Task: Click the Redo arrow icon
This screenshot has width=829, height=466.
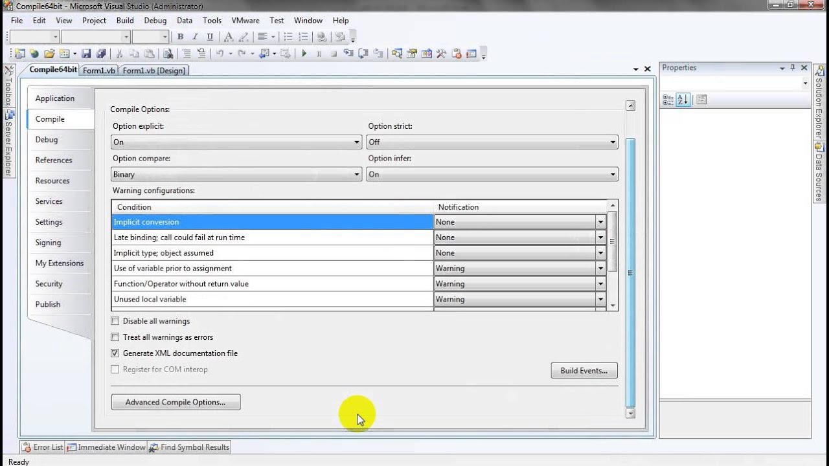Action: (x=242, y=54)
